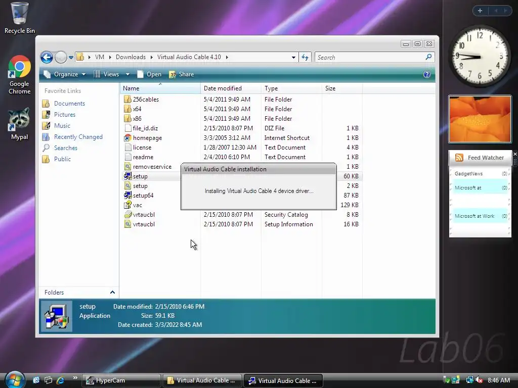
Task: Open the Views menu
Action: pos(107,74)
